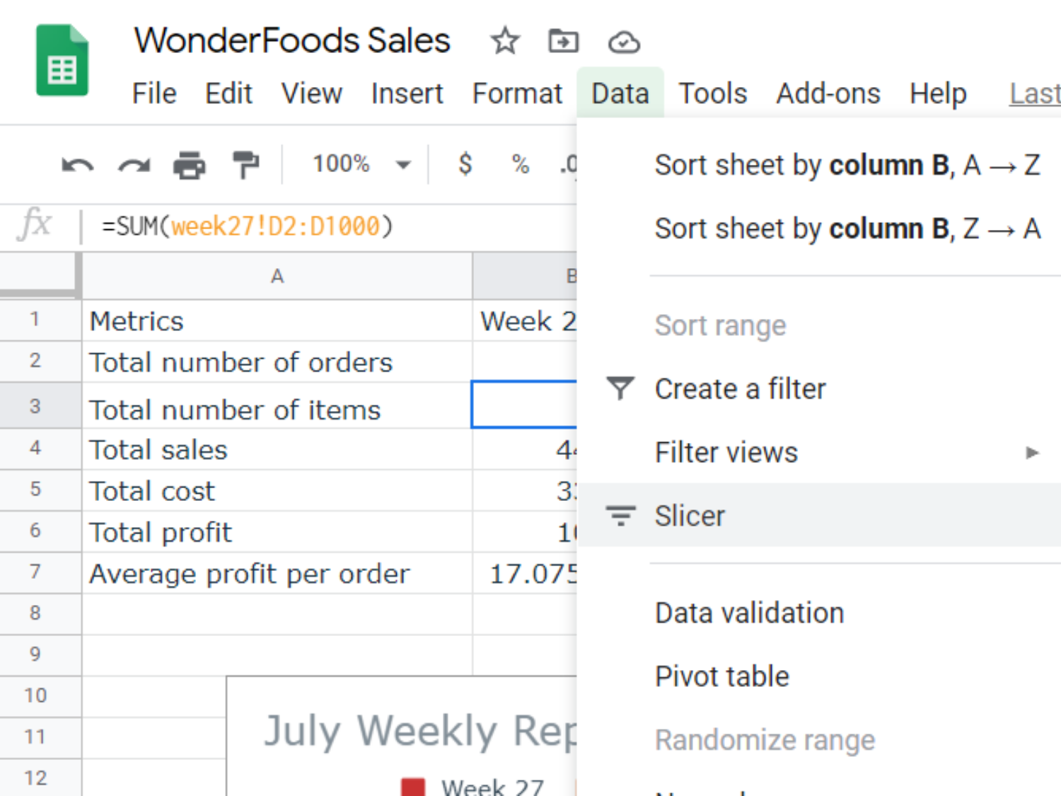Choose Slicer from the Data menu
This screenshot has height=796, width=1061.
[x=690, y=516]
